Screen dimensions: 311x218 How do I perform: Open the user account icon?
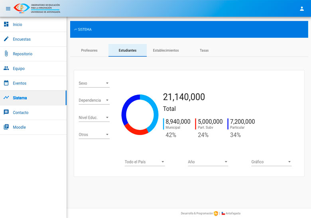click(x=302, y=8)
